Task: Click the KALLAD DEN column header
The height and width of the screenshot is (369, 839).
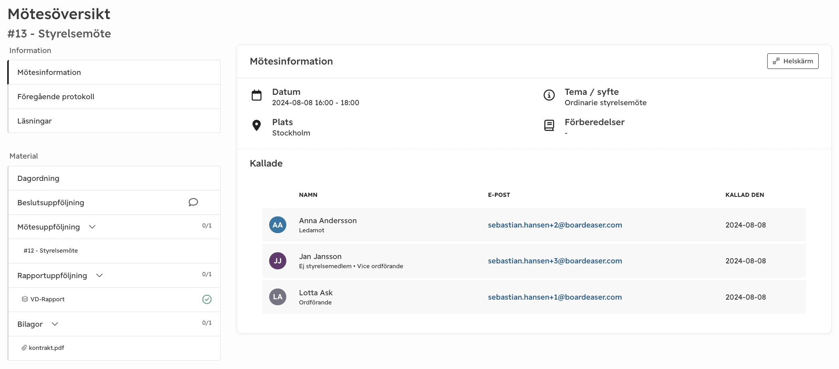Action: tap(744, 195)
